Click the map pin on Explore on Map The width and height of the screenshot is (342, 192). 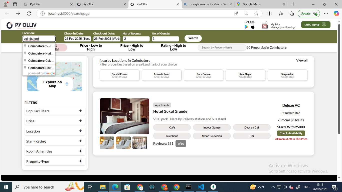[x=67, y=84]
